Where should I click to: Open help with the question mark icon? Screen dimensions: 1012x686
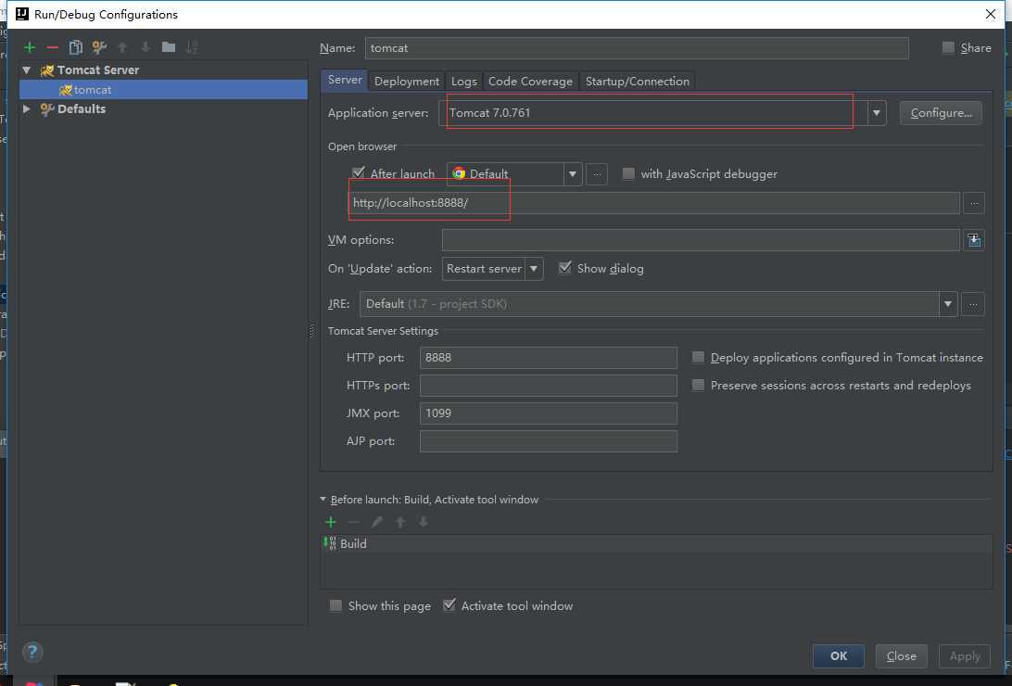(x=32, y=652)
